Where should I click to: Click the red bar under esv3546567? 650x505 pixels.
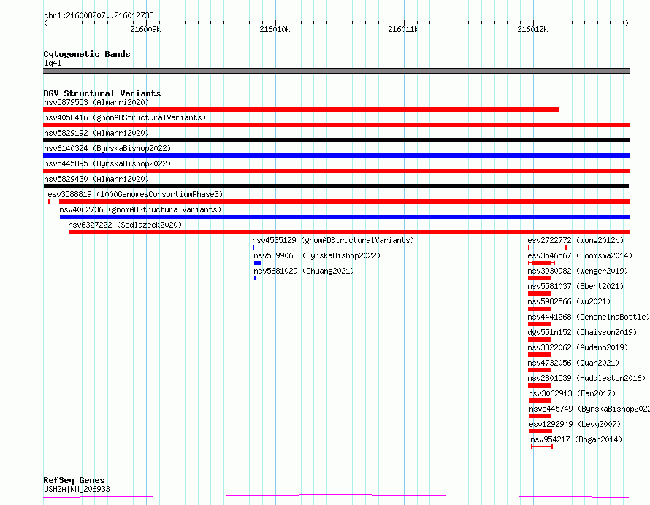(x=541, y=263)
